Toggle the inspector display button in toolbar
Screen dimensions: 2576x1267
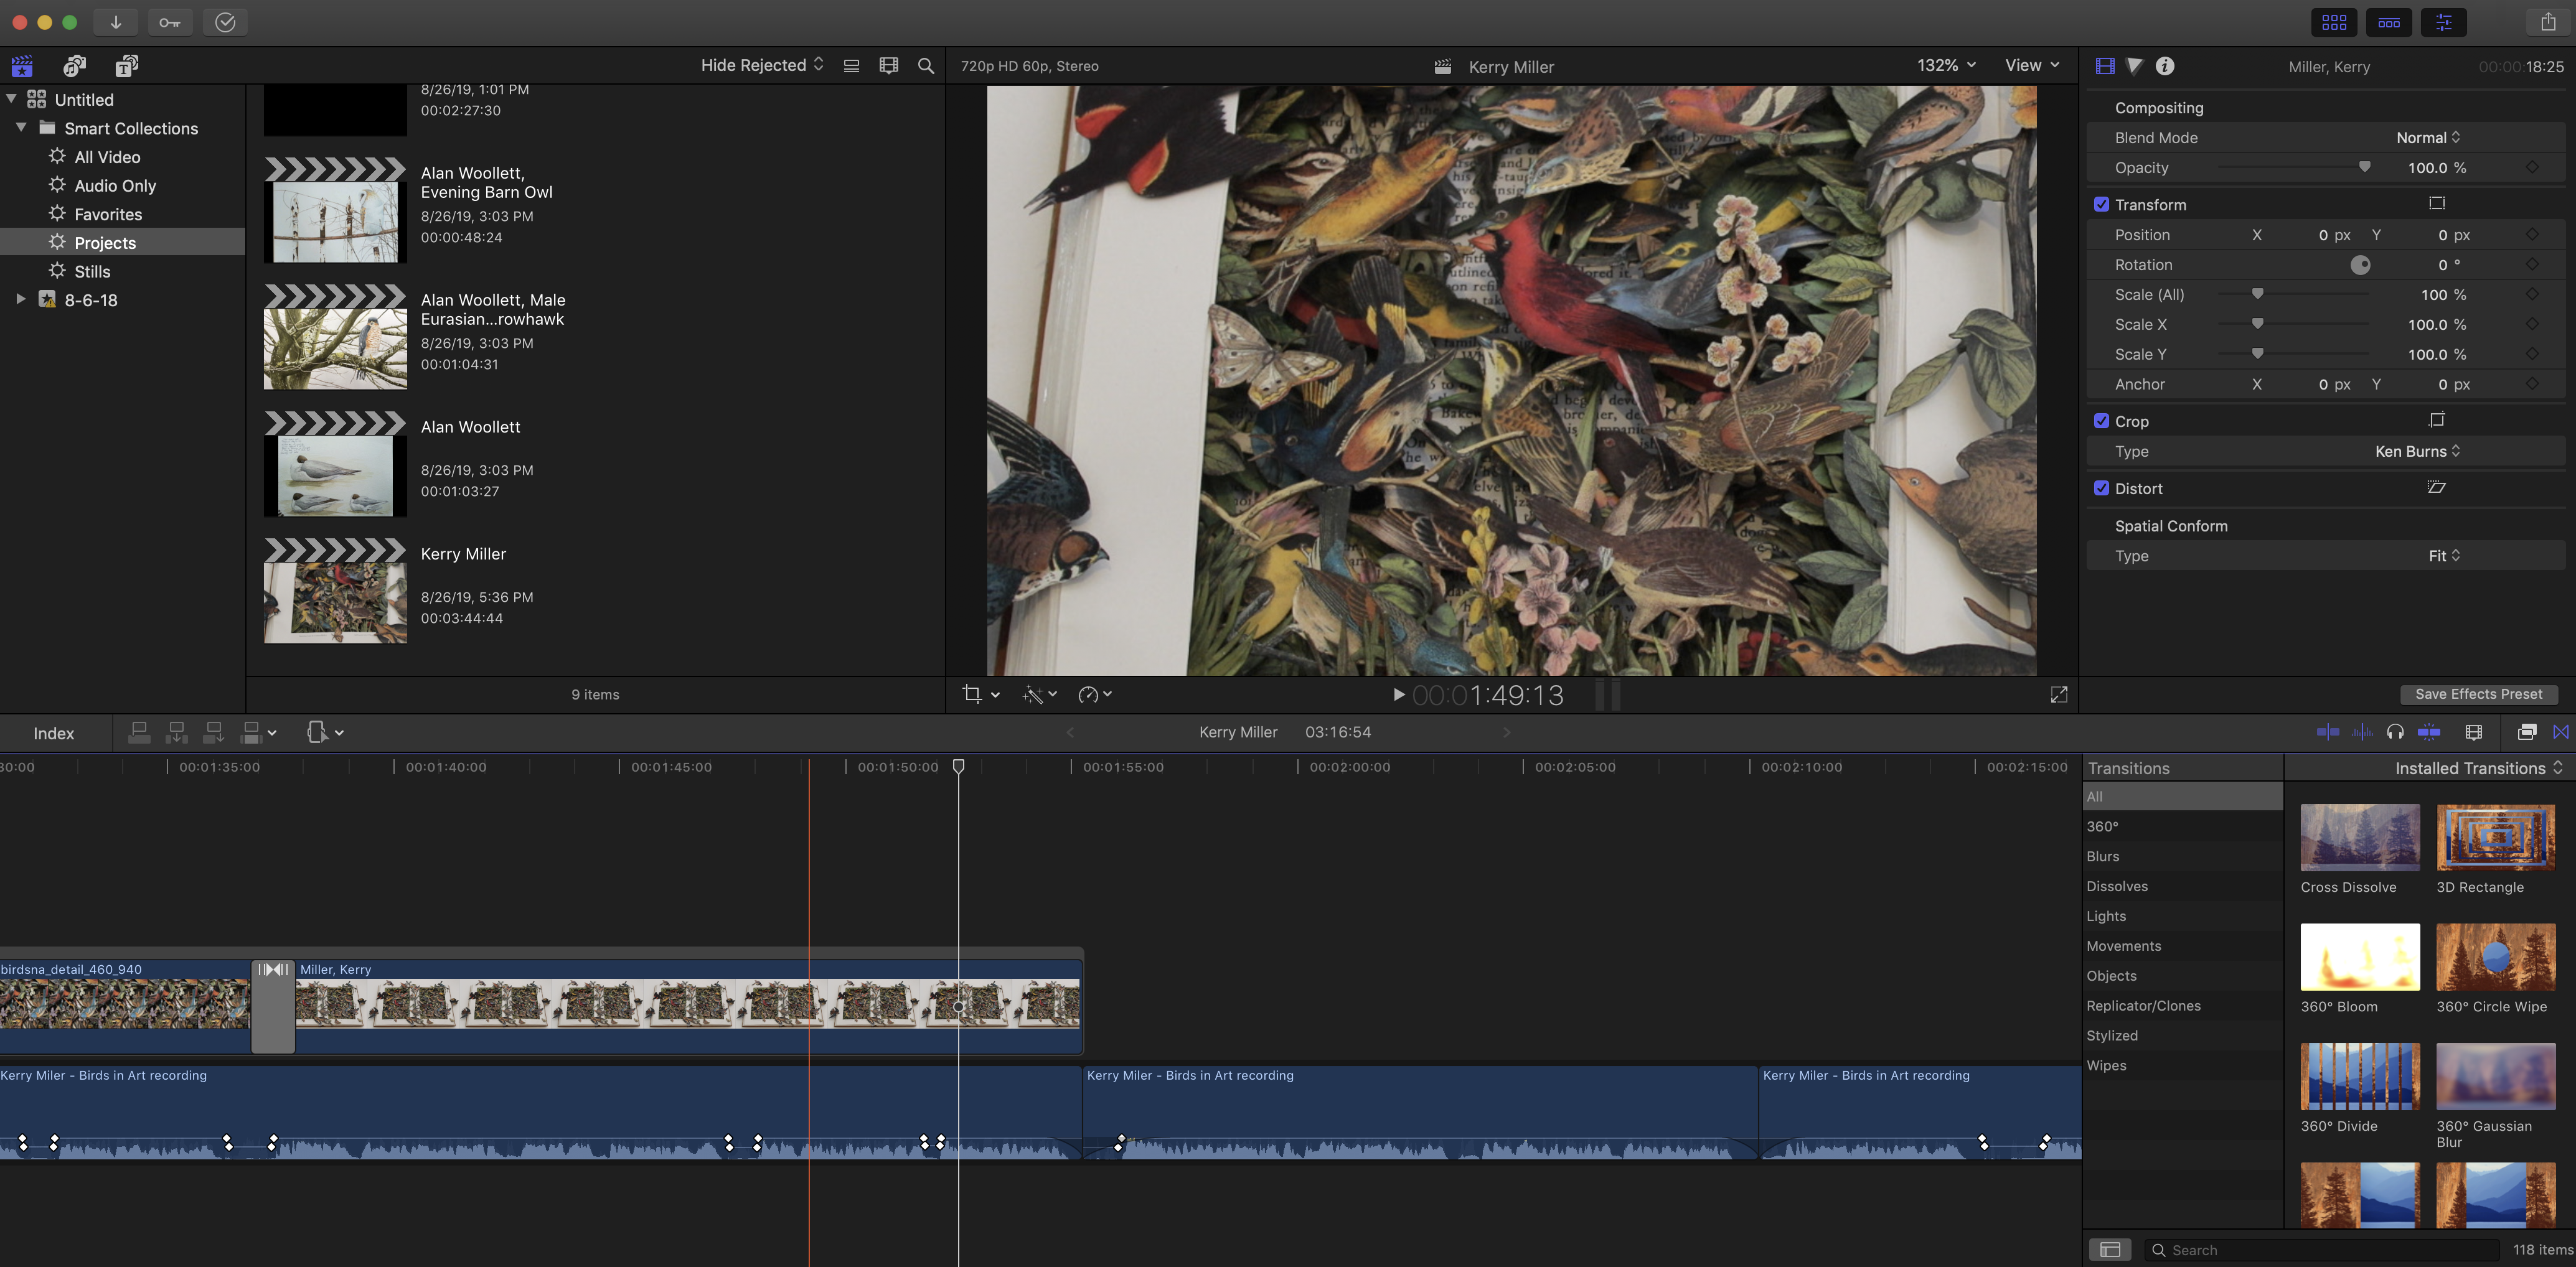pyautogui.click(x=2443, y=22)
